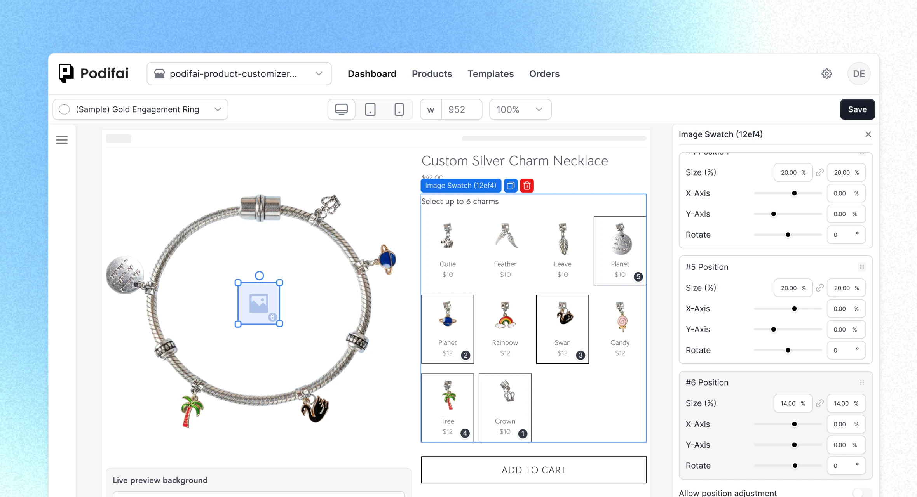Unlink the Size aspect ratio in #5 Position
Image resolution: width=917 pixels, height=497 pixels.
click(x=821, y=288)
